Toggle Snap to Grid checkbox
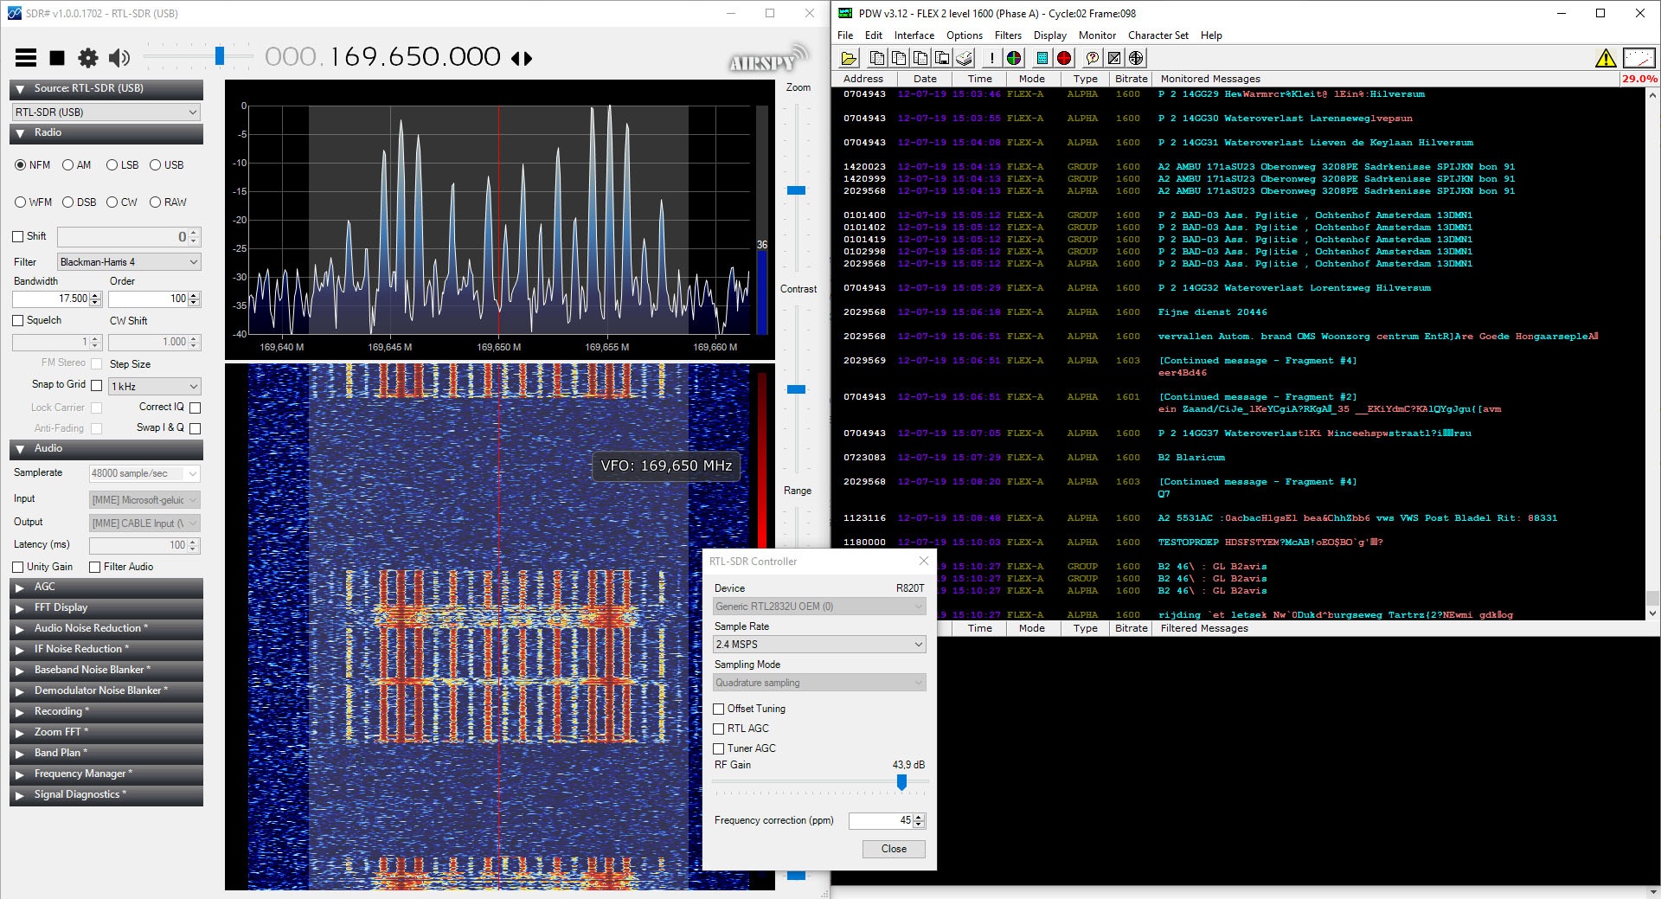 tap(96, 385)
